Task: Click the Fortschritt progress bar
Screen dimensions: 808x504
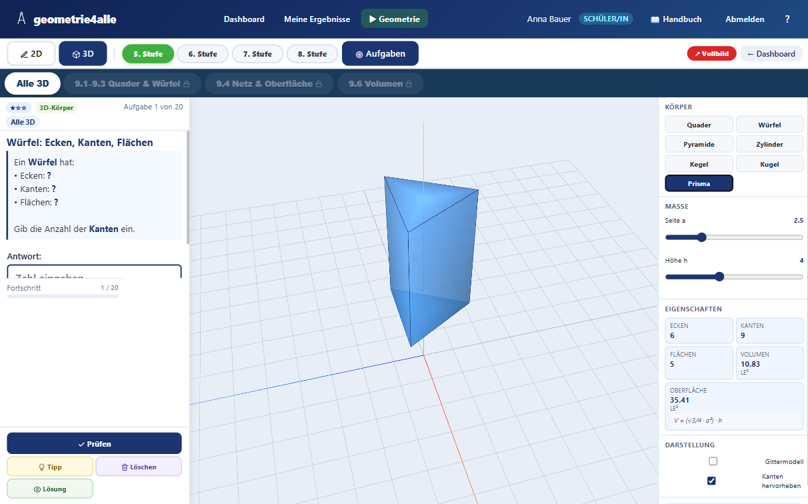Action: [x=63, y=296]
